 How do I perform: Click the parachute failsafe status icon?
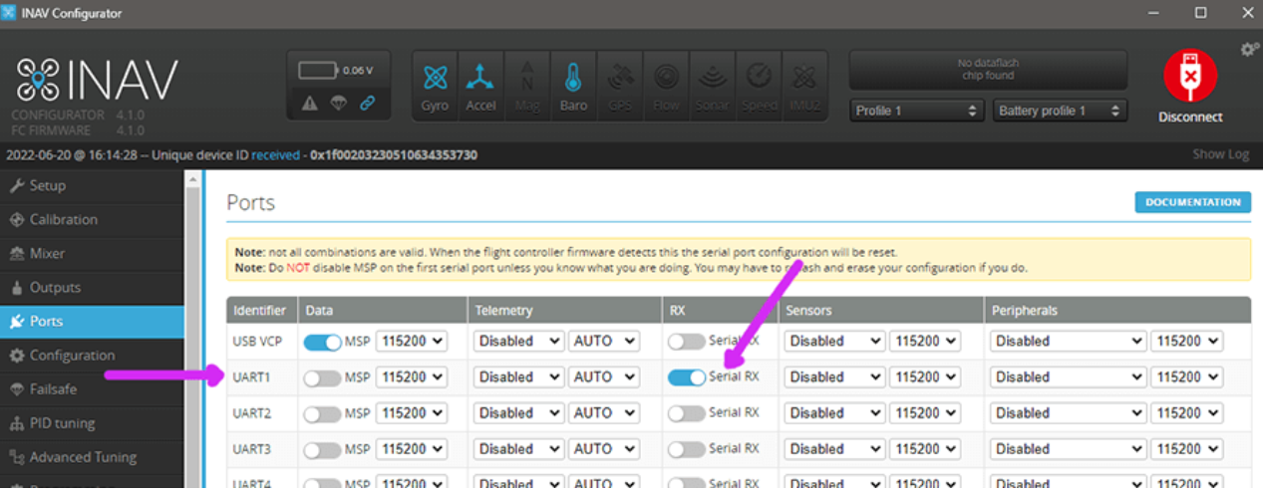[x=338, y=103]
